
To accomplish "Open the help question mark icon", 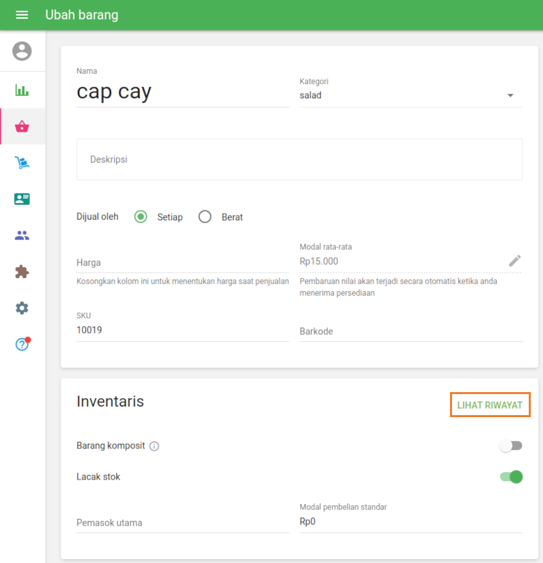I will (22, 345).
